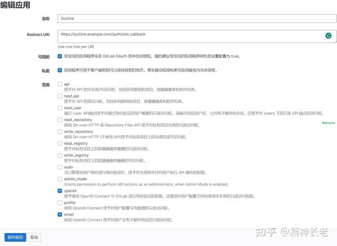Click the read_user scope label
Screen dimensions: 337x246
coord(72,108)
